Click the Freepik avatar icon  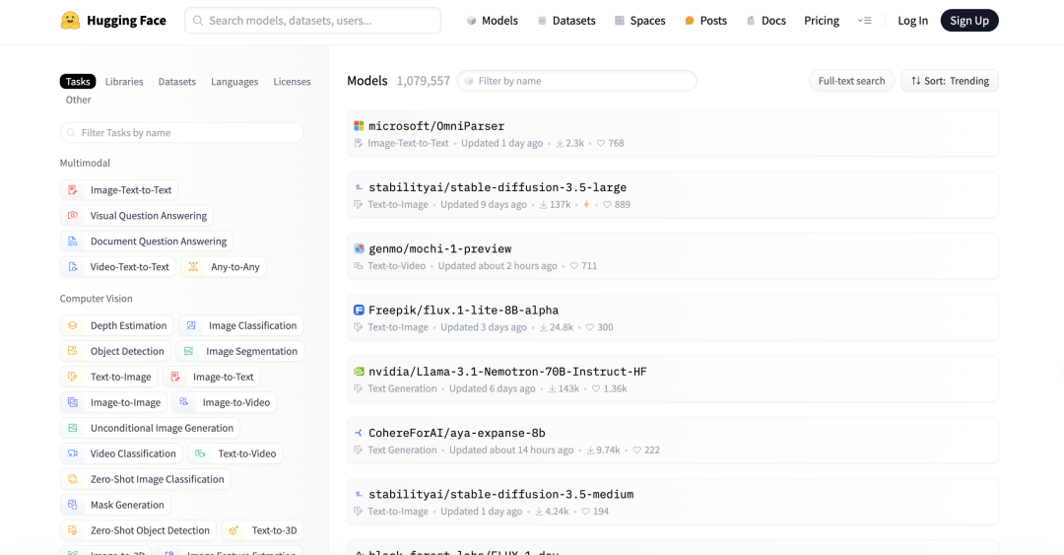[359, 310]
